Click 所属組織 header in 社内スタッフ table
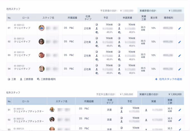190x131 pixels. point(72,18)
